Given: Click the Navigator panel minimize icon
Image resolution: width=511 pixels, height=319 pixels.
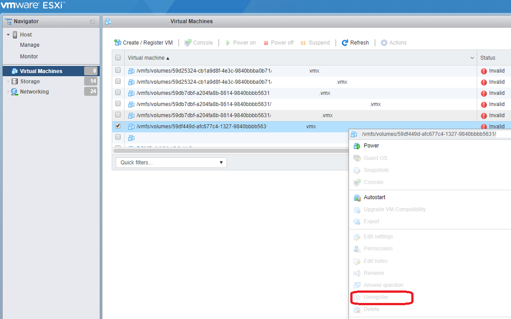Looking at the screenshot, I should (93, 21).
